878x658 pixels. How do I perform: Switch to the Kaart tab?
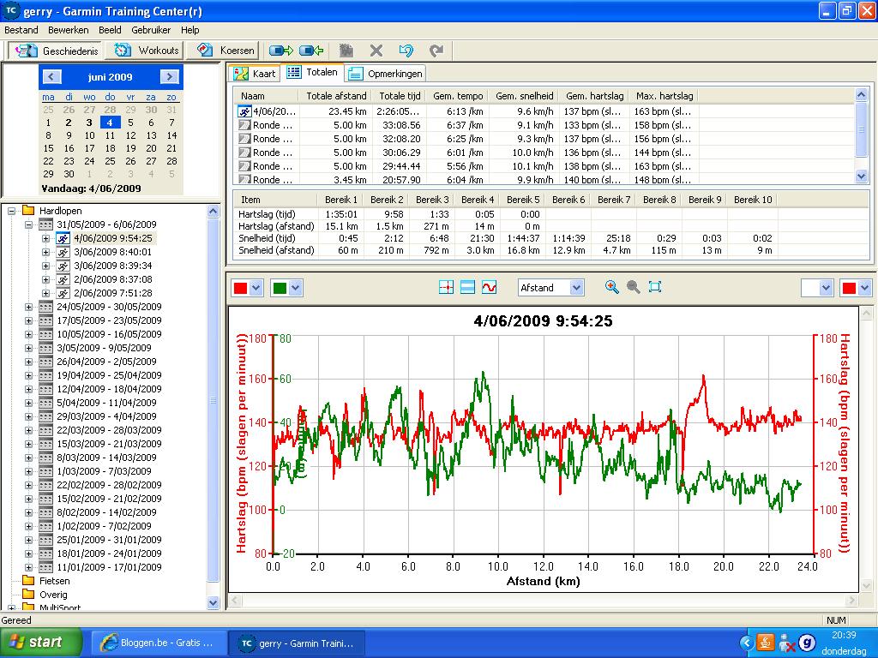tap(255, 74)
